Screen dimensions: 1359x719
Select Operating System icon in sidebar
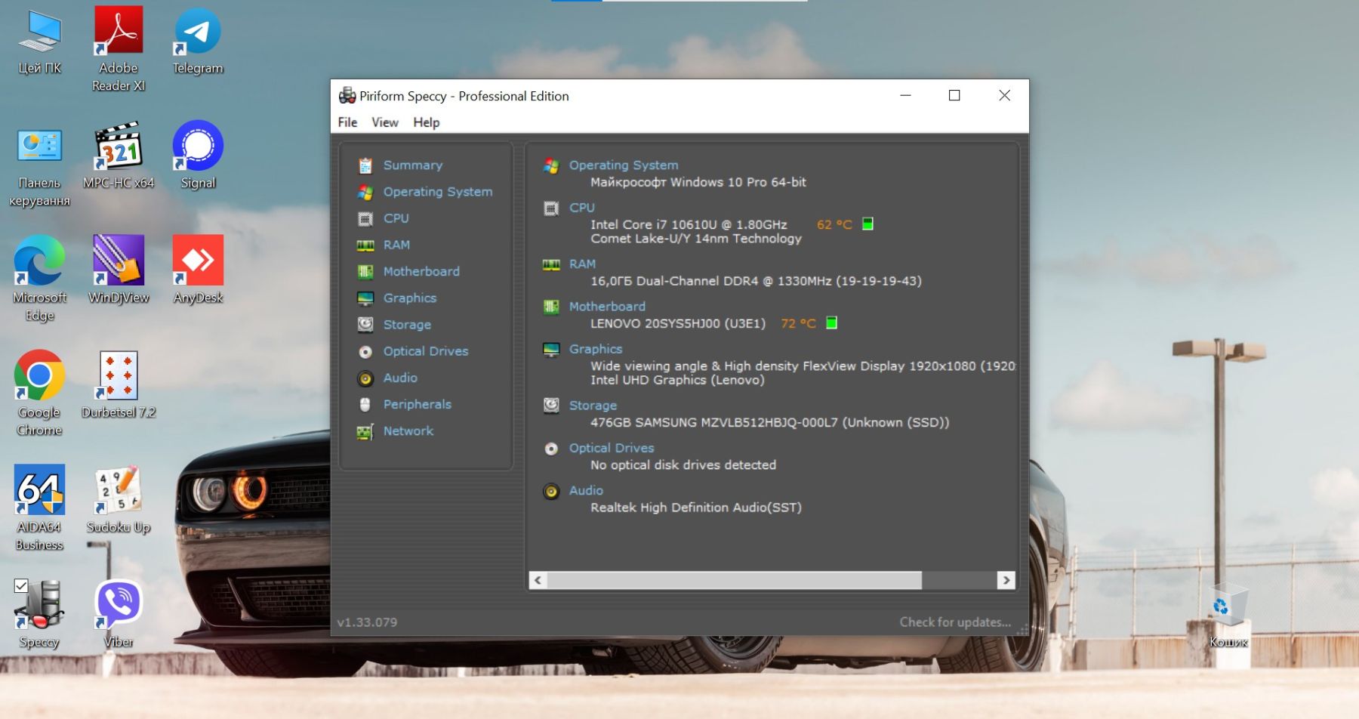(x=365, y=192)
